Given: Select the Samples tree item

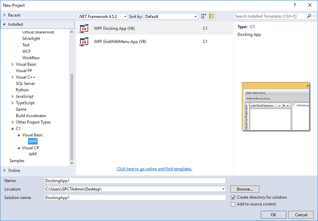Looking at the screenshot, I should [17, 161].
